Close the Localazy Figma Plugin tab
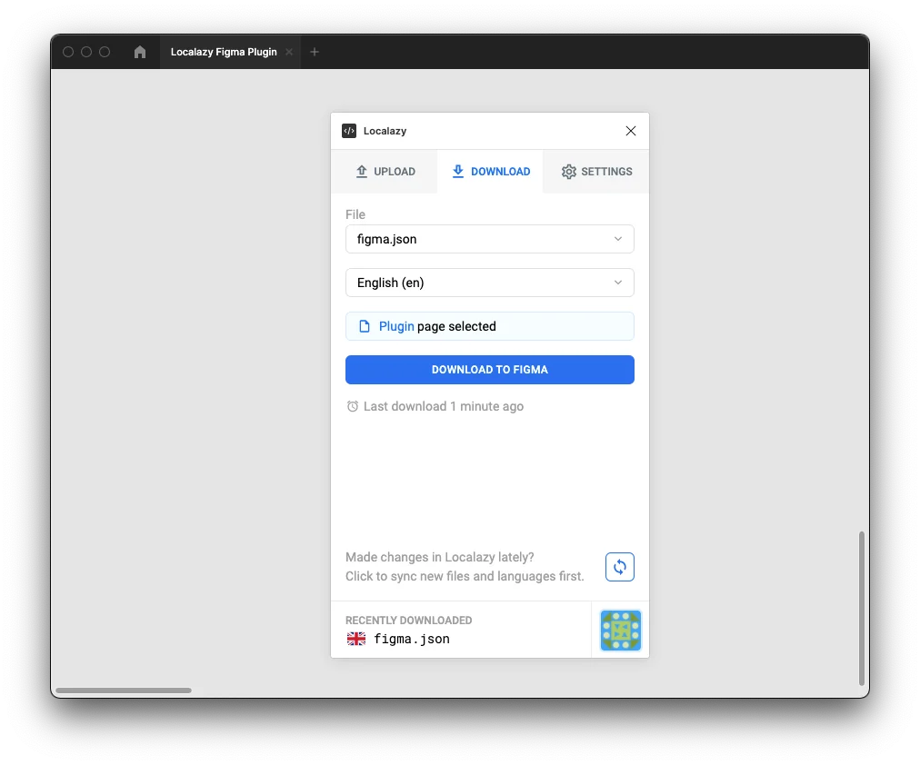920x765 pixels. pyautogui.click(x=289, y=52)
